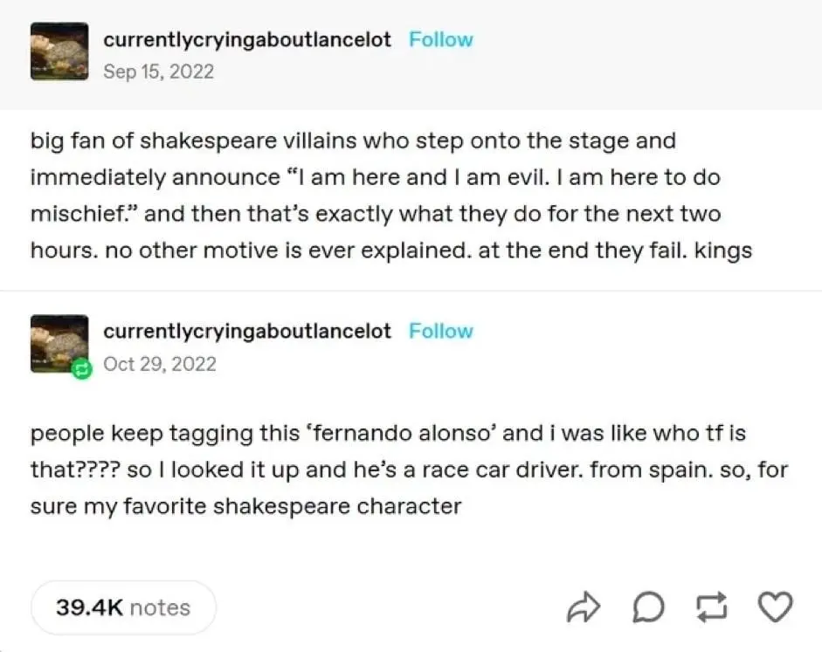Click the green reblog badge on the second avatar
Screen dimensions: 822x652
[81, 368]
